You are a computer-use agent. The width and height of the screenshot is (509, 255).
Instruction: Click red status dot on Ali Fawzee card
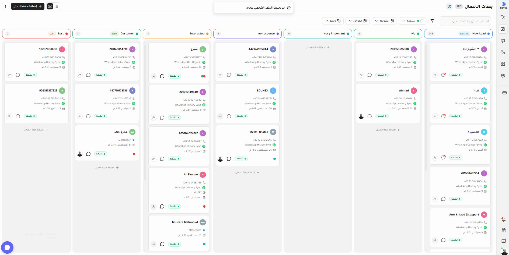tap(204, 206)
